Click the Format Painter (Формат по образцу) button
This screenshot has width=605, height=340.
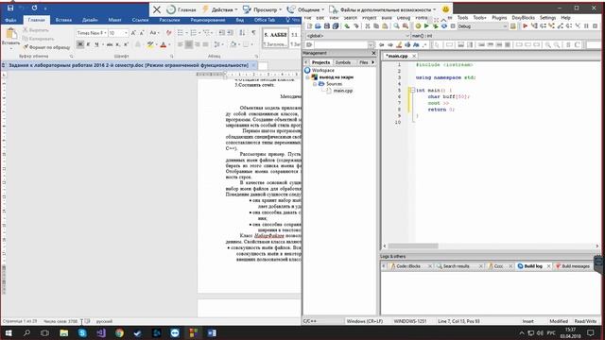click(46, 47)
